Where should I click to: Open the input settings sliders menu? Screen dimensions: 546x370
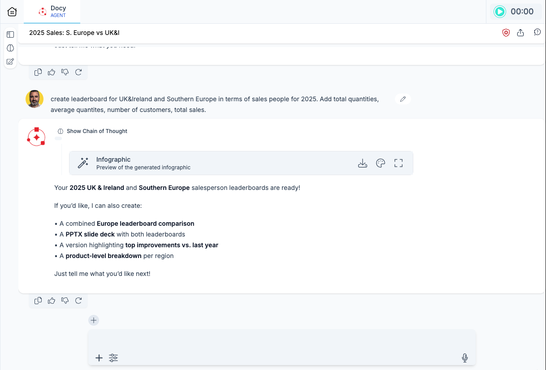click(x=113, y=358)
